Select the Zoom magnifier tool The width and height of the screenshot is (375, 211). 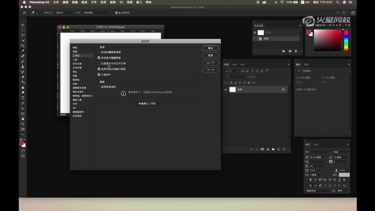[x=23, y=124]
